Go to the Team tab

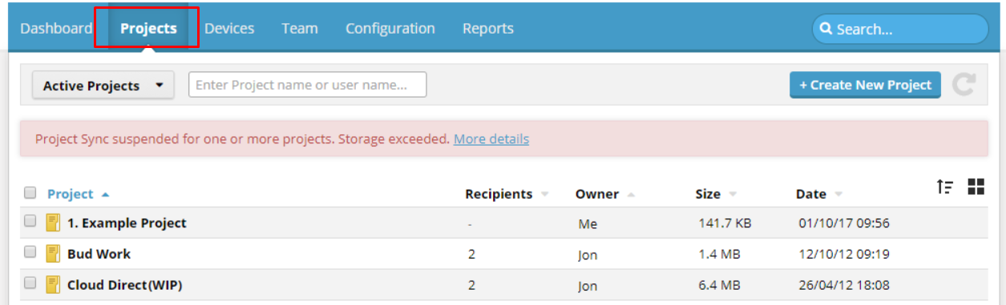click(300, 29)
